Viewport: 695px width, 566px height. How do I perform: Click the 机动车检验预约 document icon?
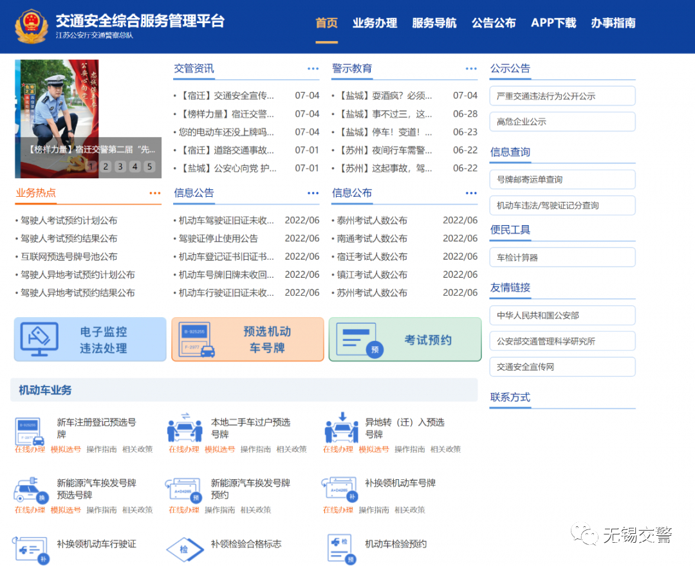(x=341, y=549)
